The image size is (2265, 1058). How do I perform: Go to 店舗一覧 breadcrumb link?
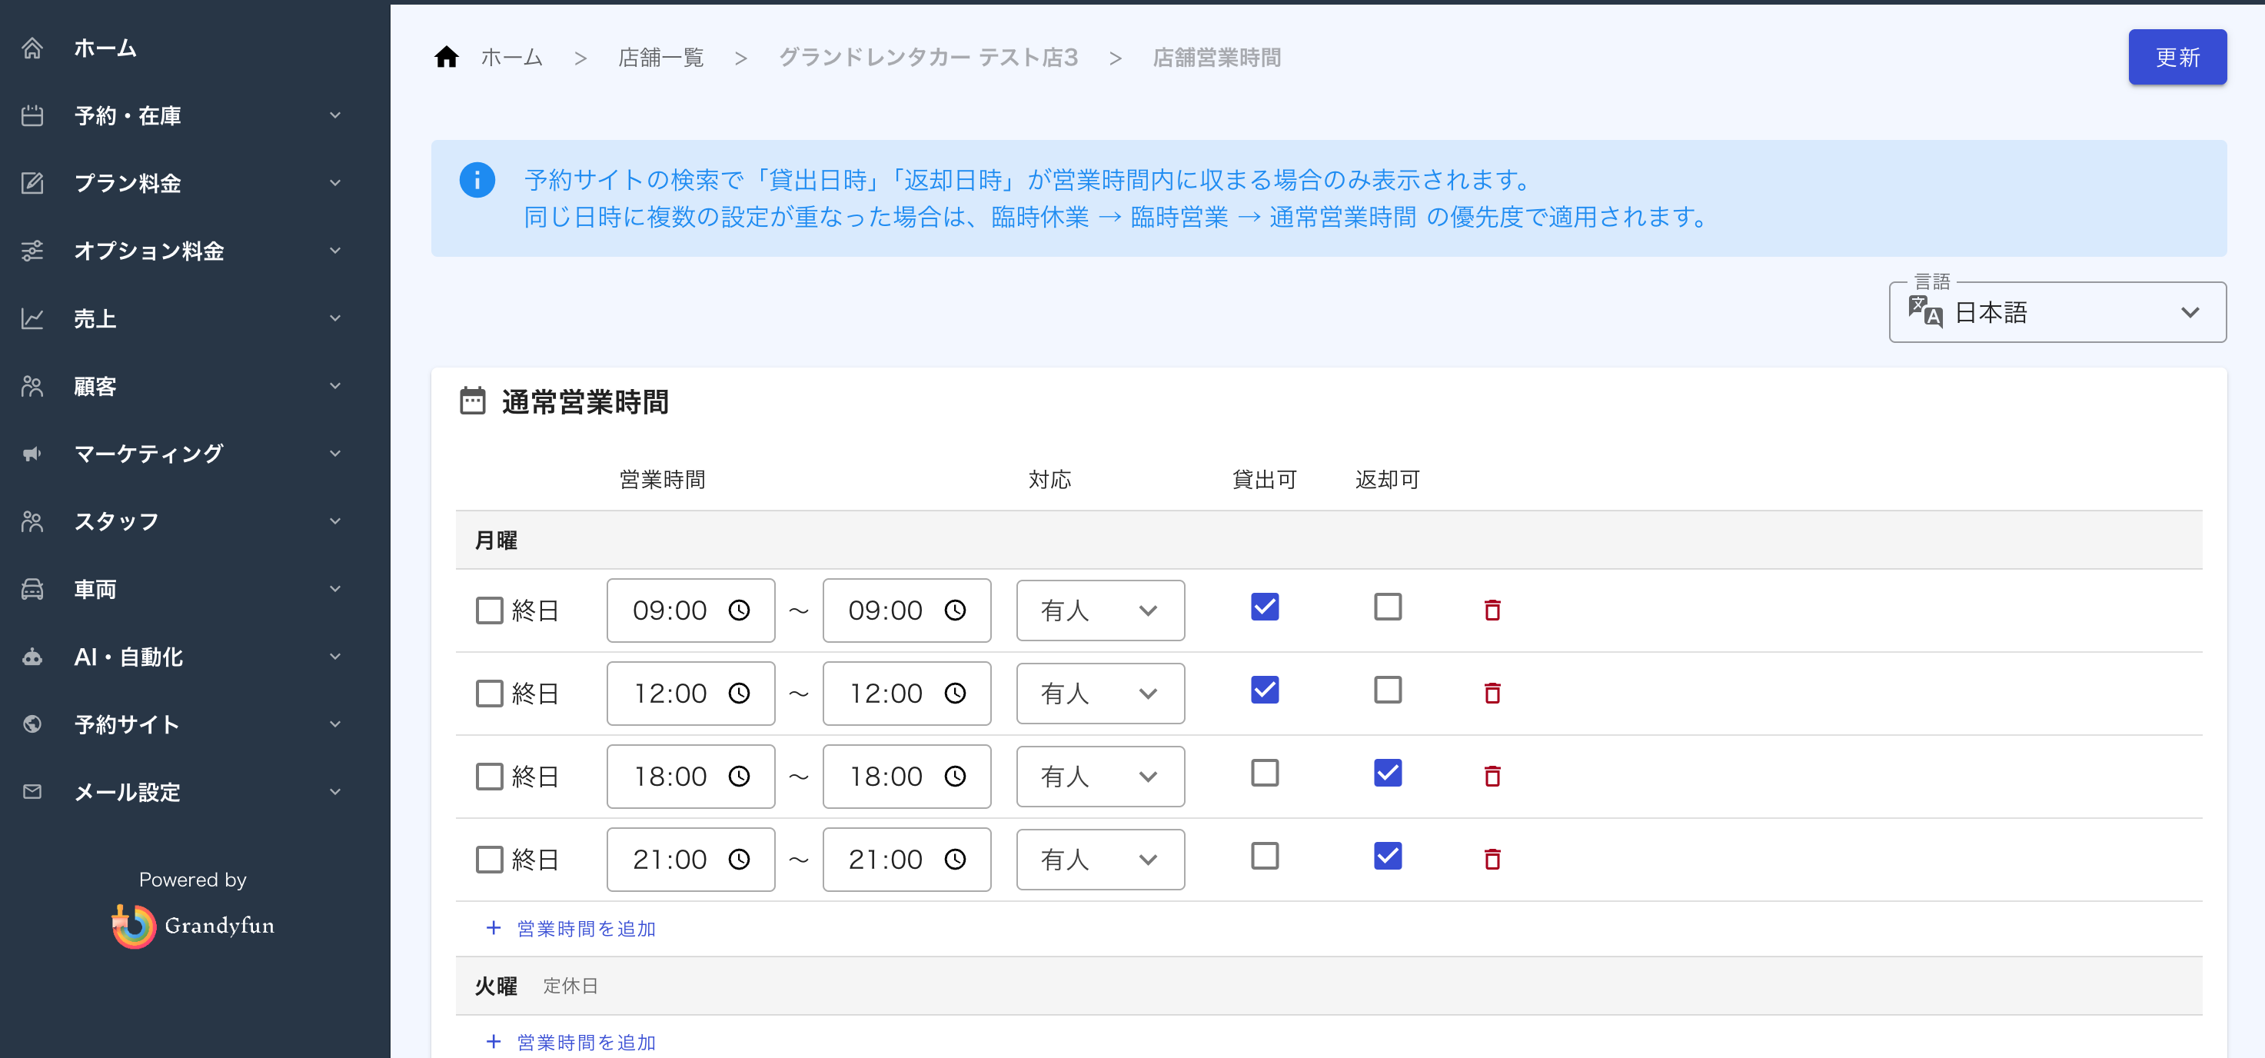pyautogui.click(x=661, y=57)
